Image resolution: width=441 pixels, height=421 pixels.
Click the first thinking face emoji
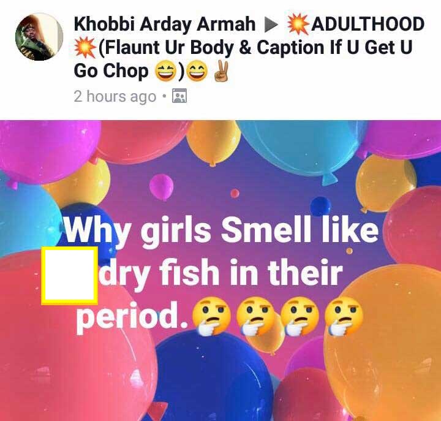[211, 317]
